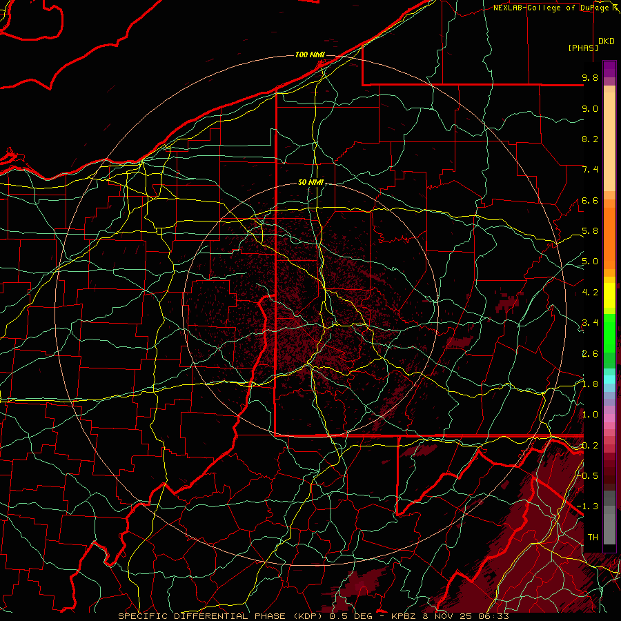Click the 4.2 scale value
The width and height of the screenshot is (621, 621).
590,293
